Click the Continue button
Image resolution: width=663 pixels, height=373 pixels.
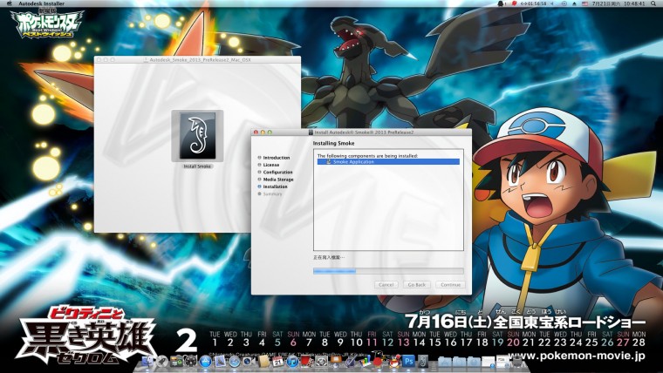tap(450, 285)
